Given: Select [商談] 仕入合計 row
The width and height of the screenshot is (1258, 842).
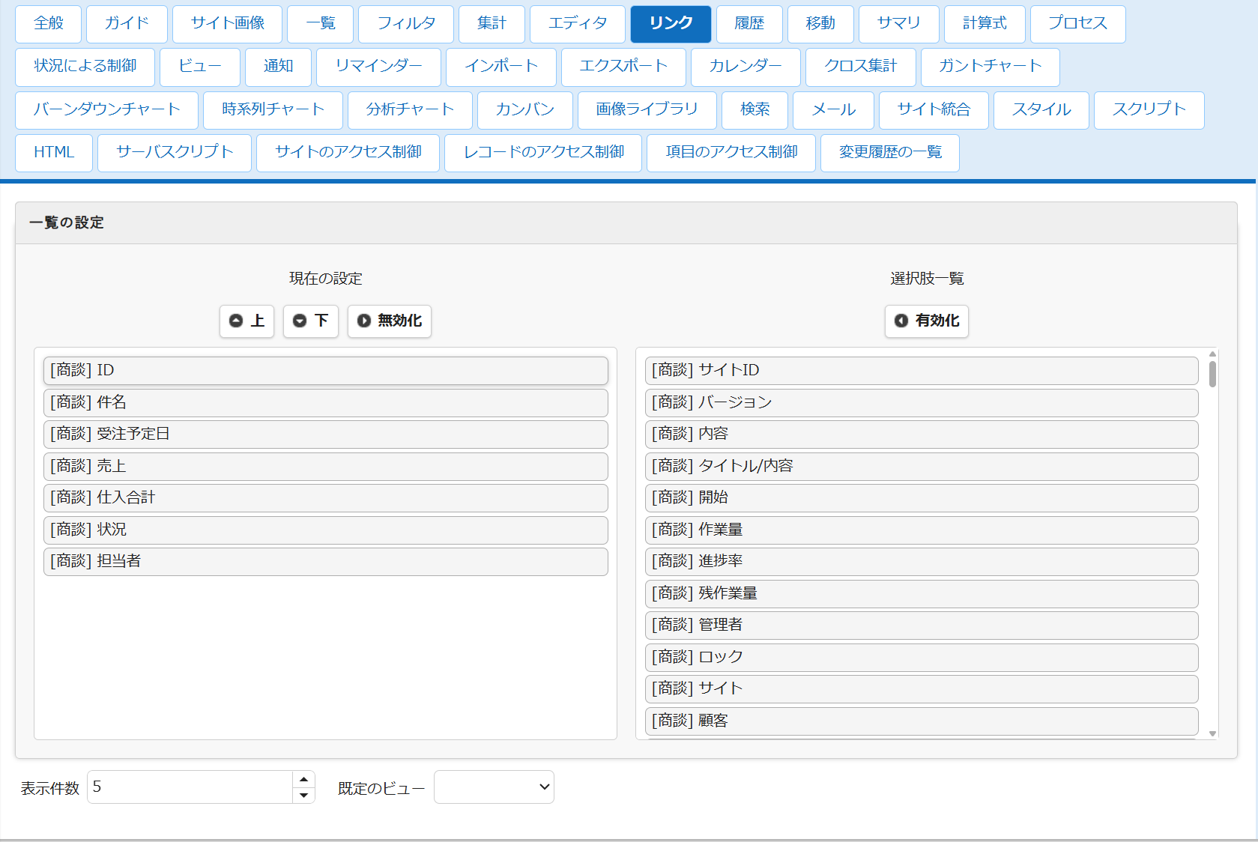Looking at the screenshot, I should click(326, 497).
